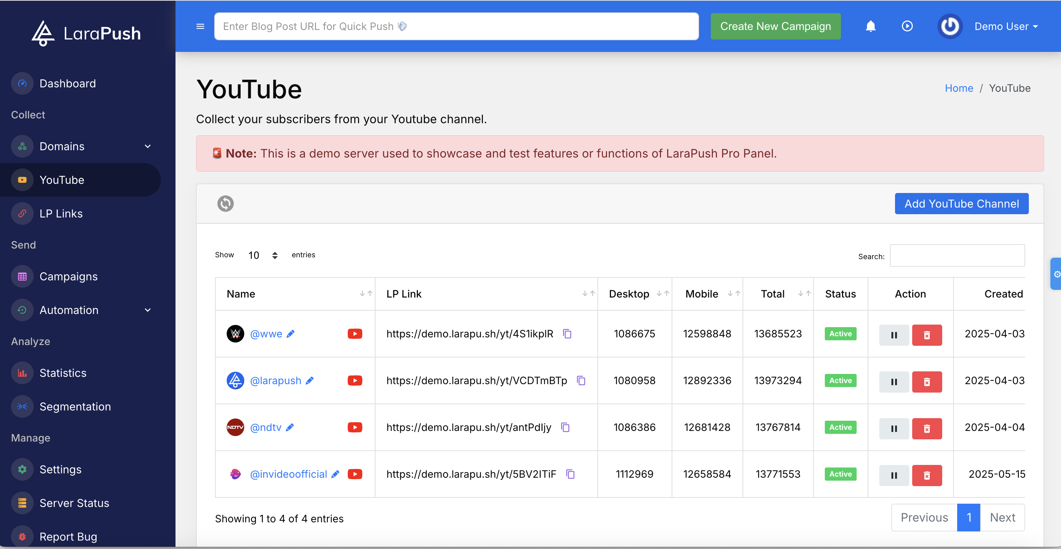The height and width of the screenshot is (549, 1061).
Task: Edit the @invideoofficial channel name pencil
Action: click(x=335, y=474)
